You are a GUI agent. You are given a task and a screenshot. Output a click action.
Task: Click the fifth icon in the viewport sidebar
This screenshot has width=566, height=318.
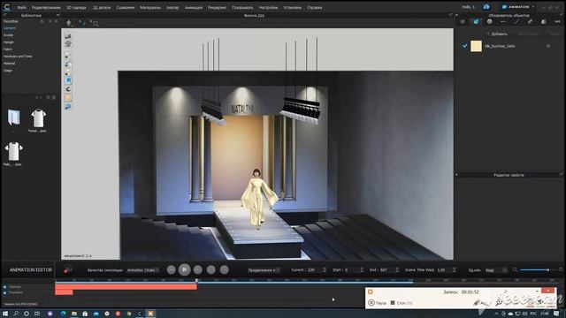(x=68, y=72)
